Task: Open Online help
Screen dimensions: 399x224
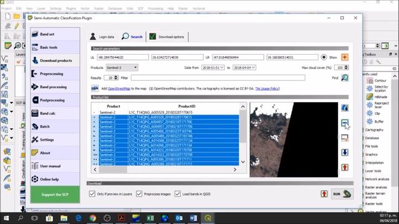Action: (x=55, y=179)
